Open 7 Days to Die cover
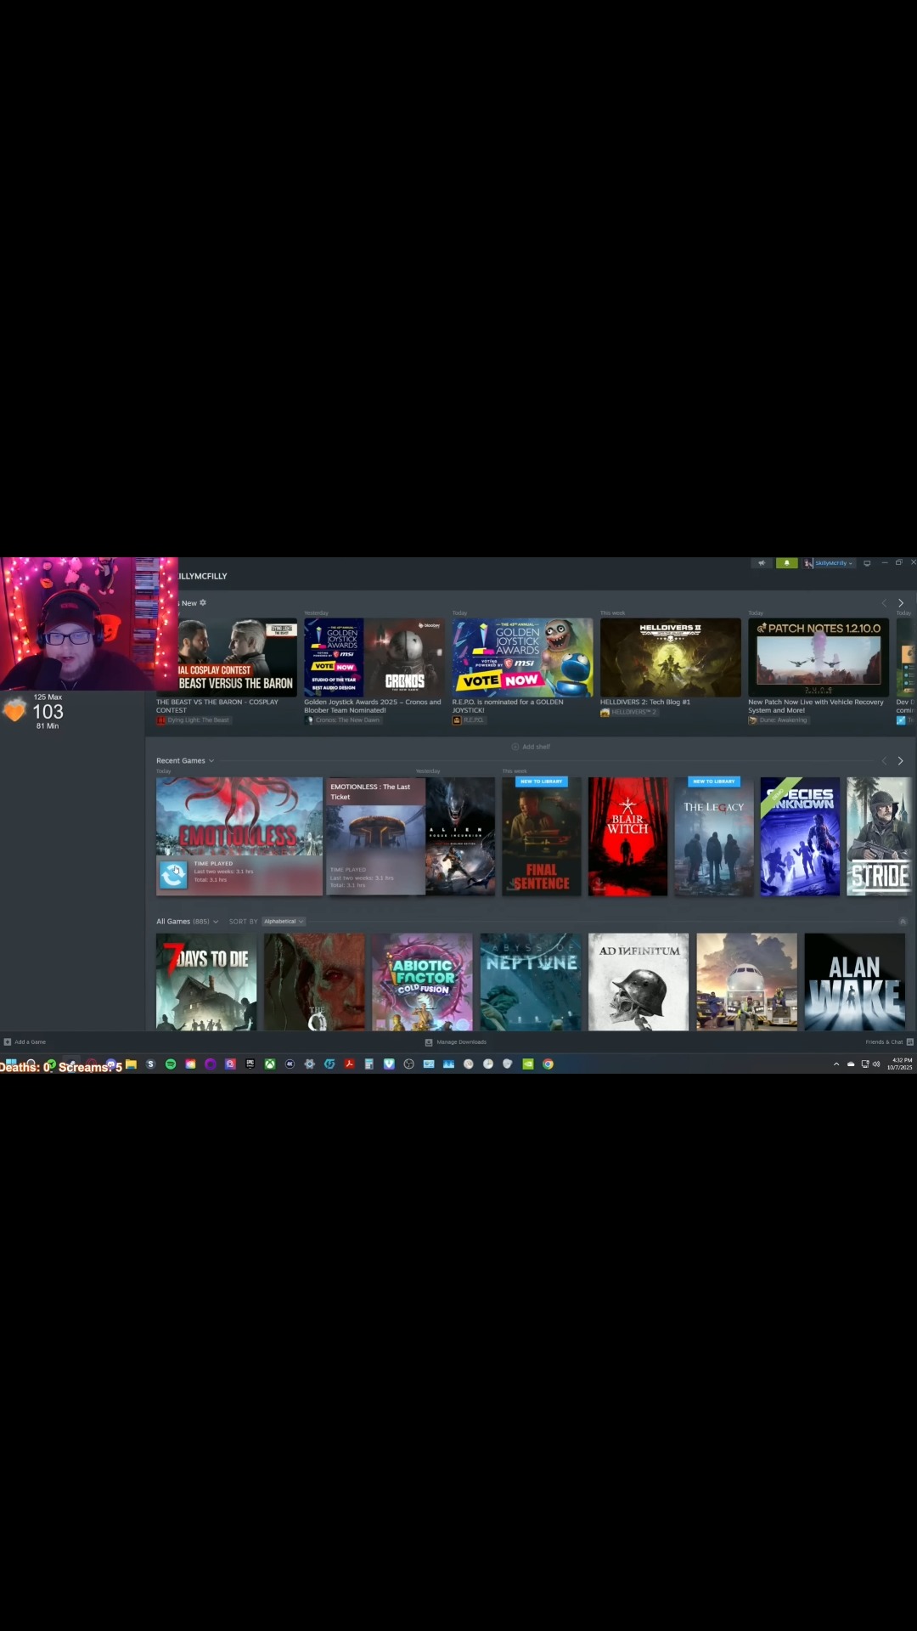This screenshot has height=1631, width=917. point(206,982)
